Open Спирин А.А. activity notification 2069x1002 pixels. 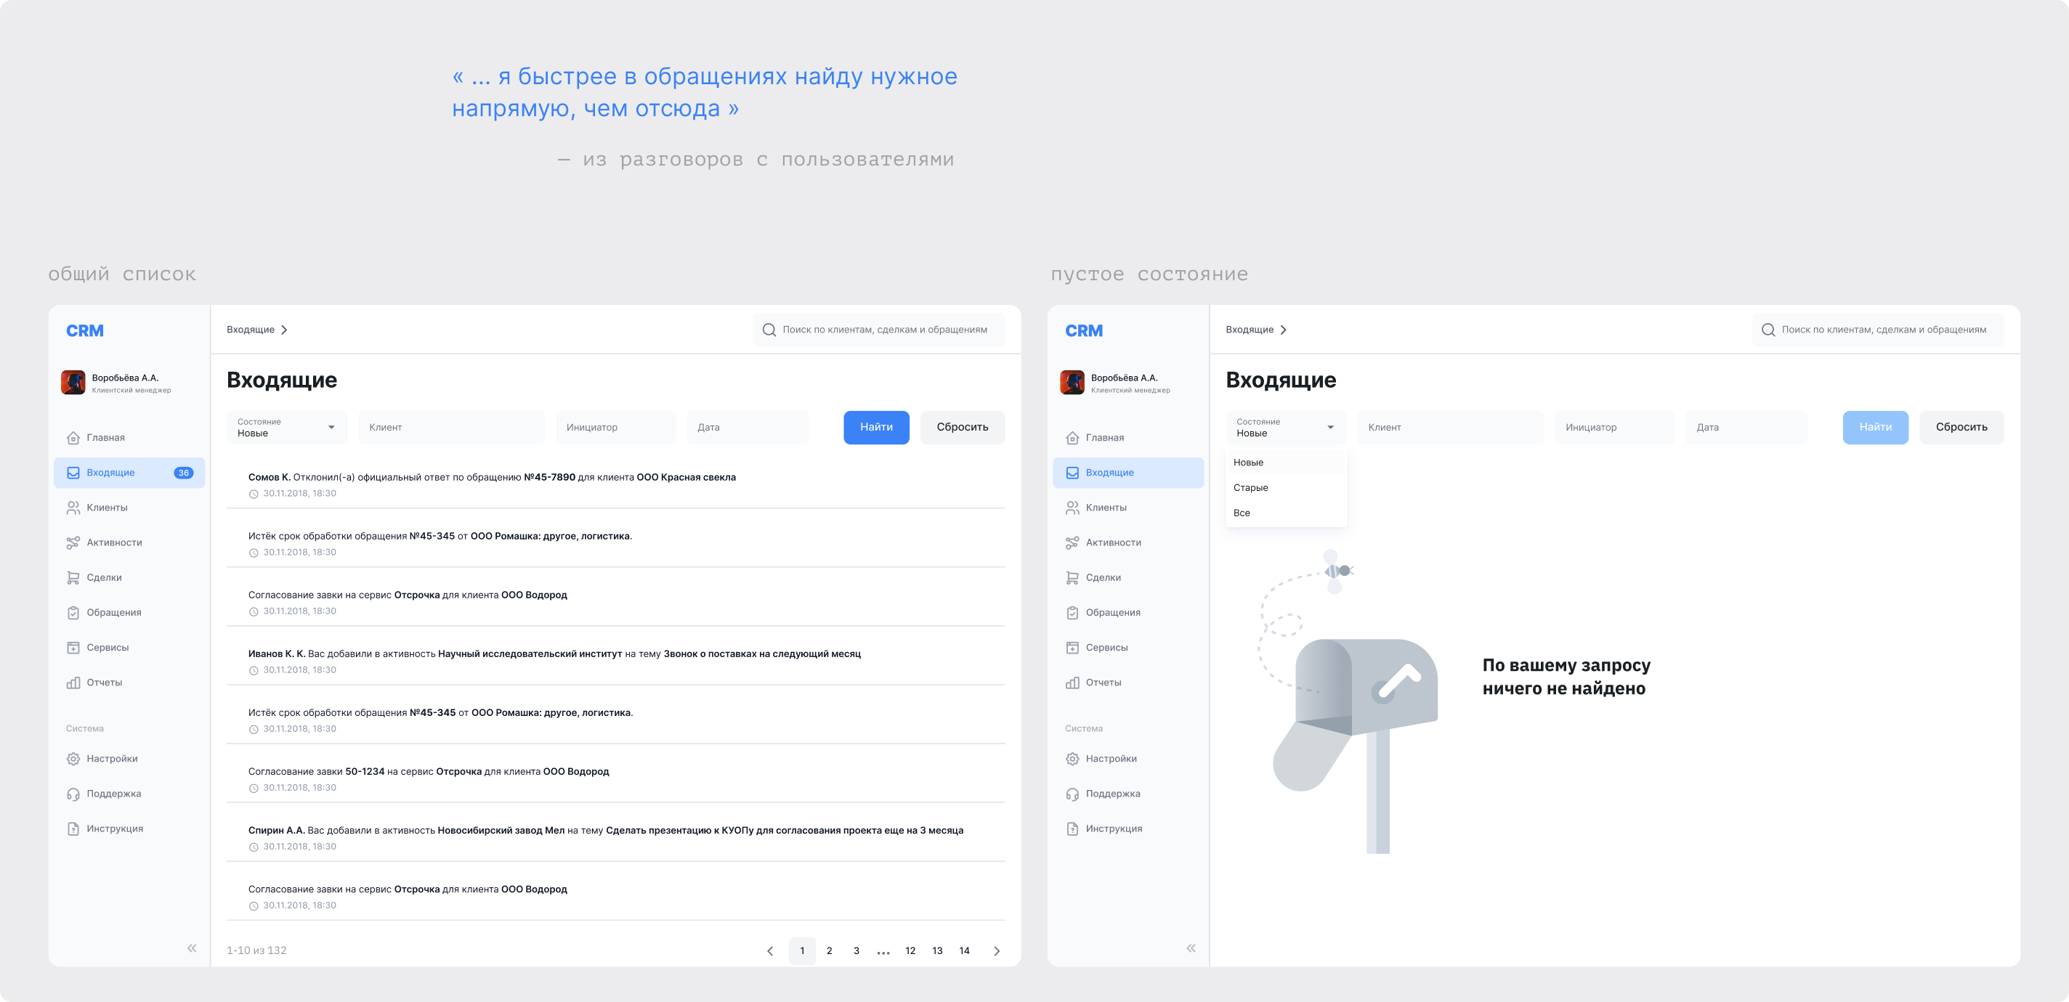click(615, 837)
